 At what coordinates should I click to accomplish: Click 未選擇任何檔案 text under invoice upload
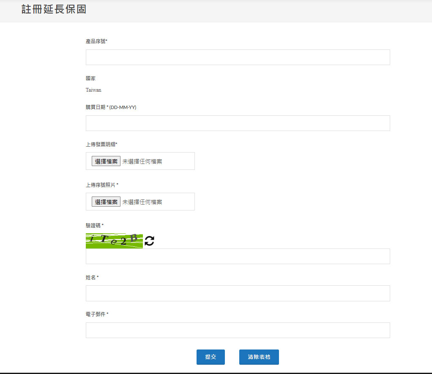pos(142,161)
